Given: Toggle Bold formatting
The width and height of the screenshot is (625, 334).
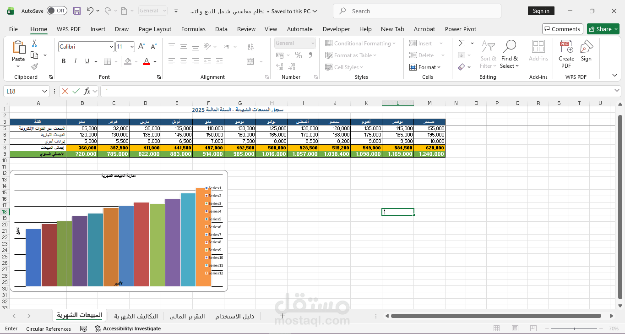Looking at the screenshot, I should 64,61.
